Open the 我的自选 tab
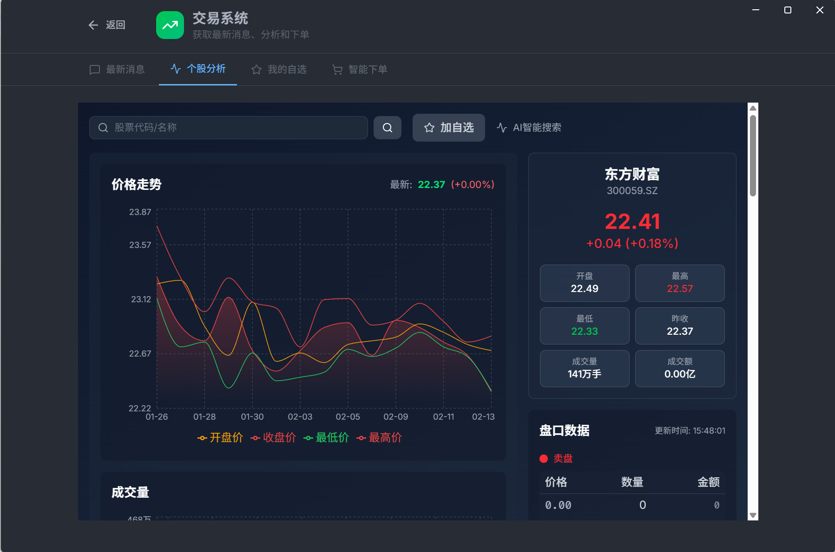The width and height of the screenshot is (835, 552). pos(279,70)
